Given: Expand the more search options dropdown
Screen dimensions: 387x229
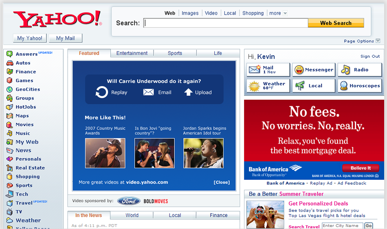Looking at the screenshot, I should pyautogui.click(x=285, y=13).
